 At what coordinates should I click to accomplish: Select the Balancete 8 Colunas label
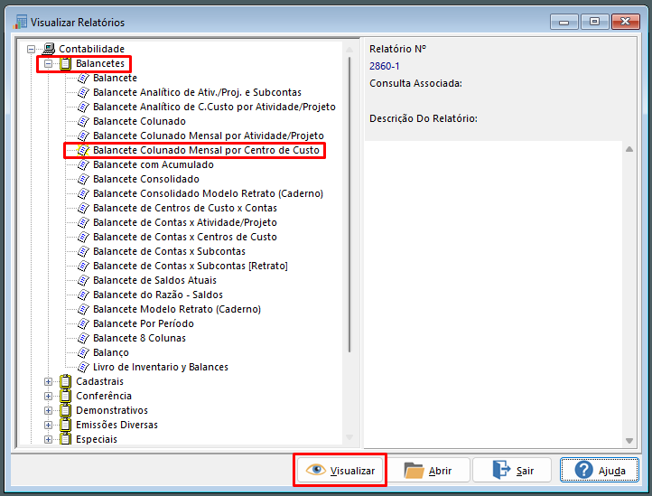(139, 338)
